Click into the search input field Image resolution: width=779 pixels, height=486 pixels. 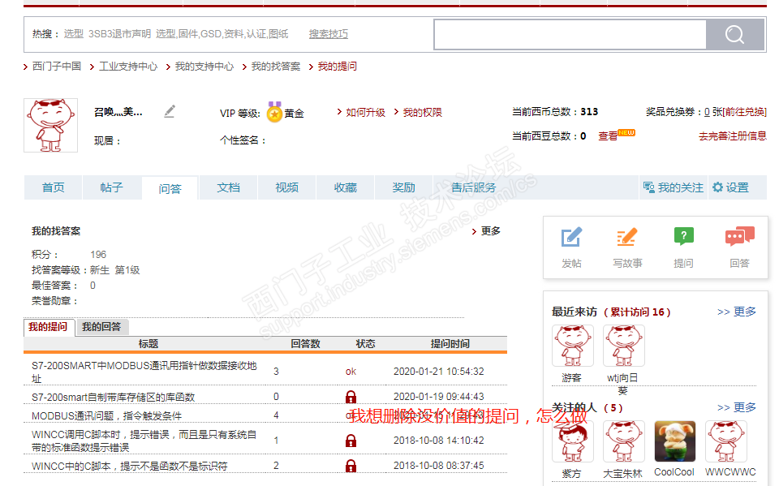pyautogui.click(x=570, y=34)
